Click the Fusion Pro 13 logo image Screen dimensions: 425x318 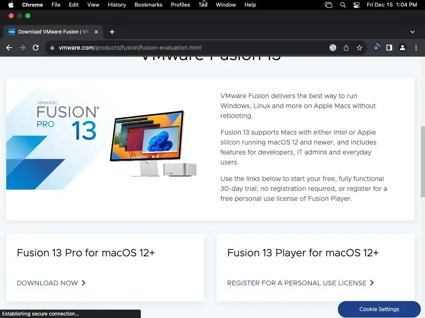(68, 120)
